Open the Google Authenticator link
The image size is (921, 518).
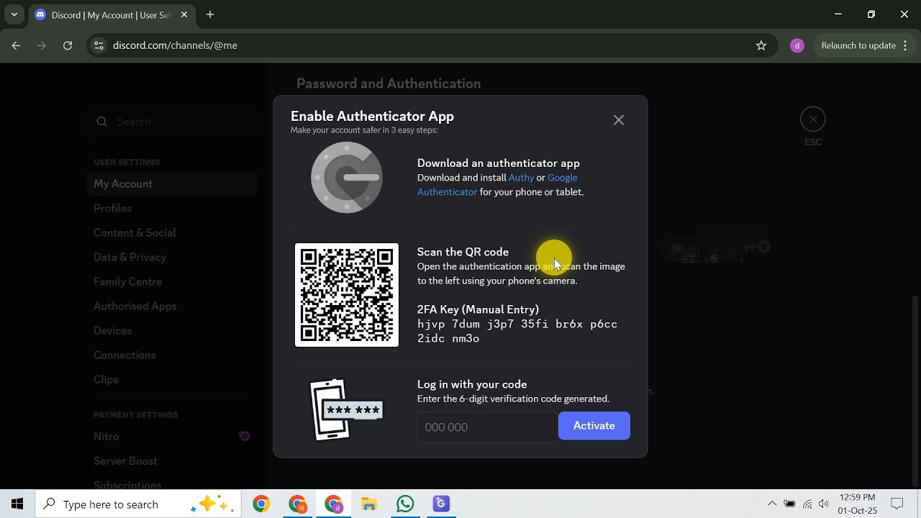click(498, 185)
